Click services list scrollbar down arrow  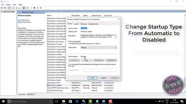click(x=185, y=92)
